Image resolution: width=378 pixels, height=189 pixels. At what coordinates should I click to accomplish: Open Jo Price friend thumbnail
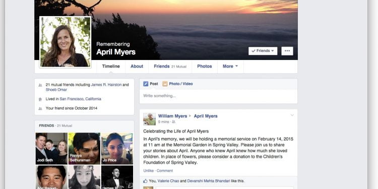coord(117,149)
